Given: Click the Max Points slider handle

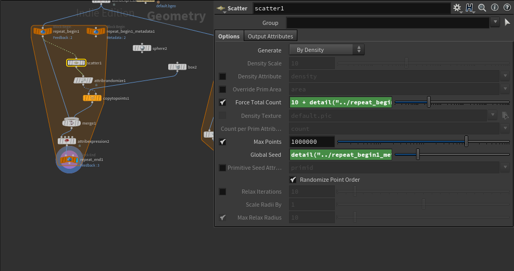Looking at the screenshot, I should coord(466,142).
